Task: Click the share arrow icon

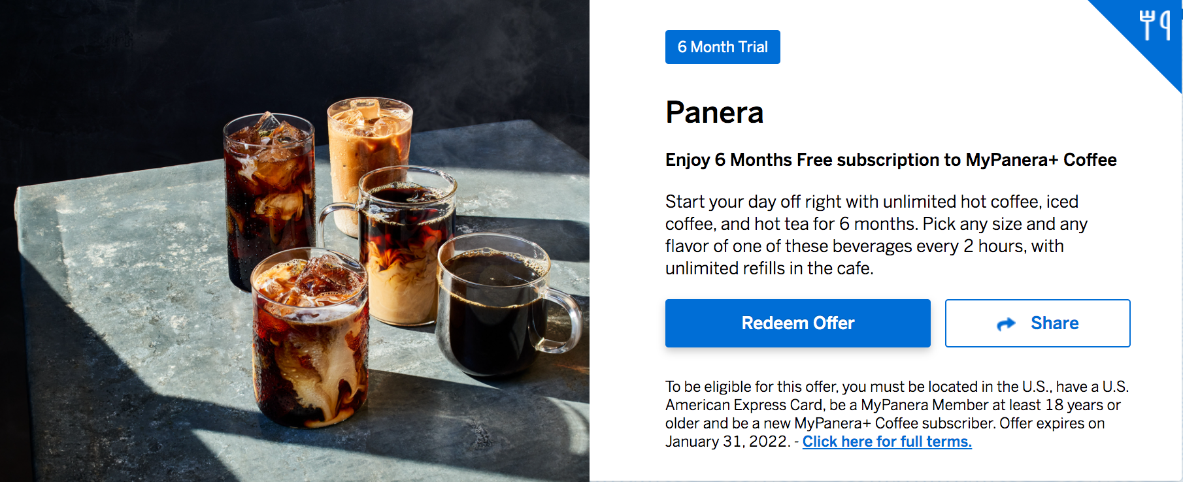Action: [1006, 324]
